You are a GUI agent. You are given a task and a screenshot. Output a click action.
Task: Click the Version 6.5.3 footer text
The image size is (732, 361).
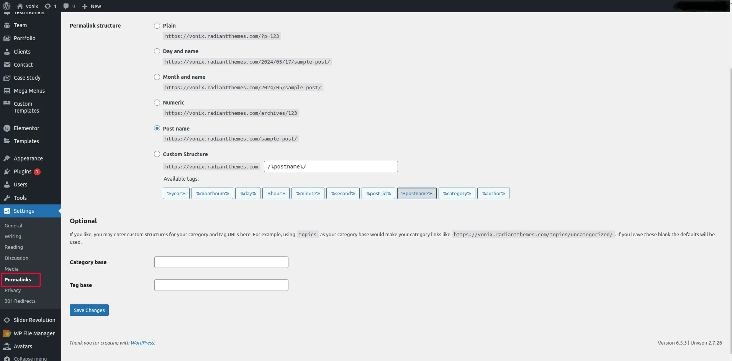coord(672,343)
